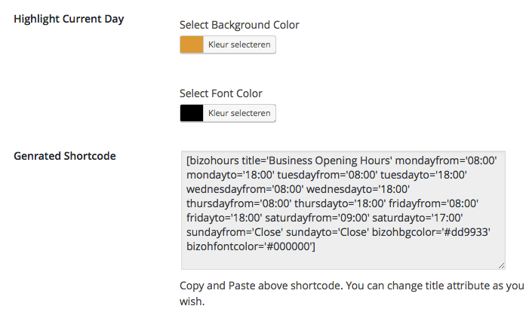Click the black font color swatch
The width and height of the screenshot is (526, 318).
tap(192, 113)
